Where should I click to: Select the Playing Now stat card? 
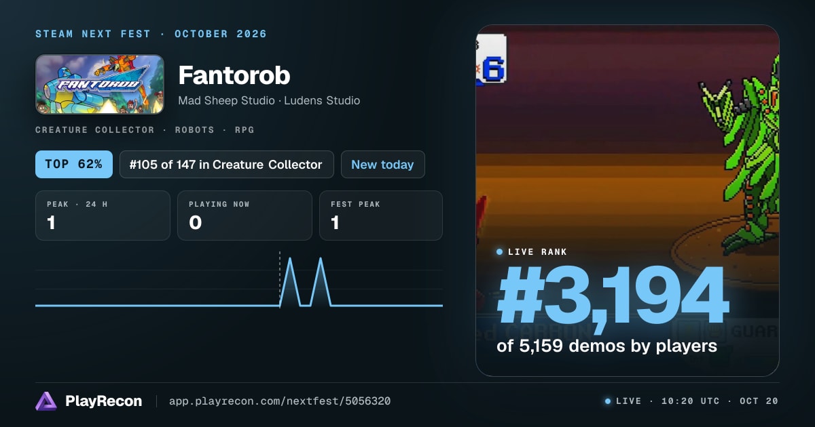(x=244, y=216)
